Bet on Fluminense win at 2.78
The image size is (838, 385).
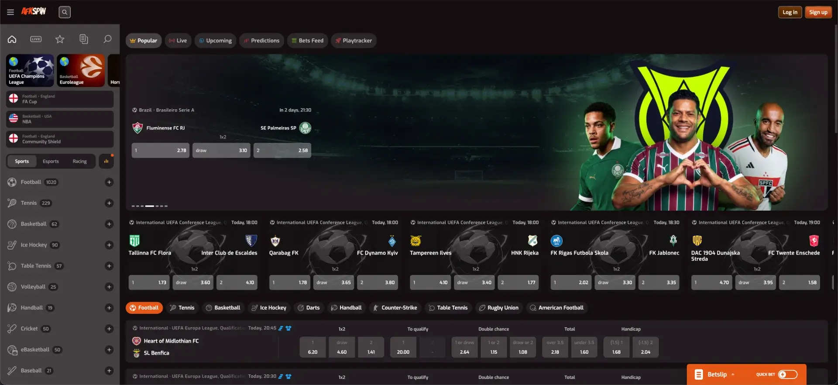click(x=161, y=150)
